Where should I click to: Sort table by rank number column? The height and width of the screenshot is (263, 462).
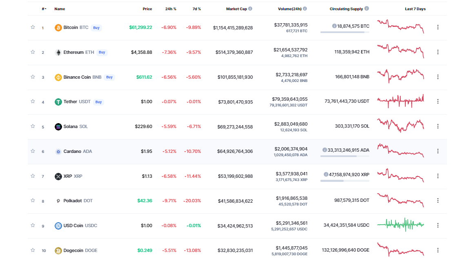pos(44,9)
